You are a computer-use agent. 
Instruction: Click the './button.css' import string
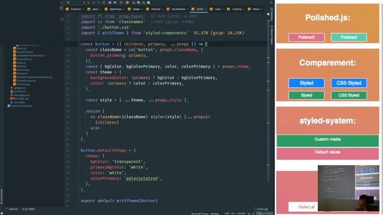click(x=114, y=27)
